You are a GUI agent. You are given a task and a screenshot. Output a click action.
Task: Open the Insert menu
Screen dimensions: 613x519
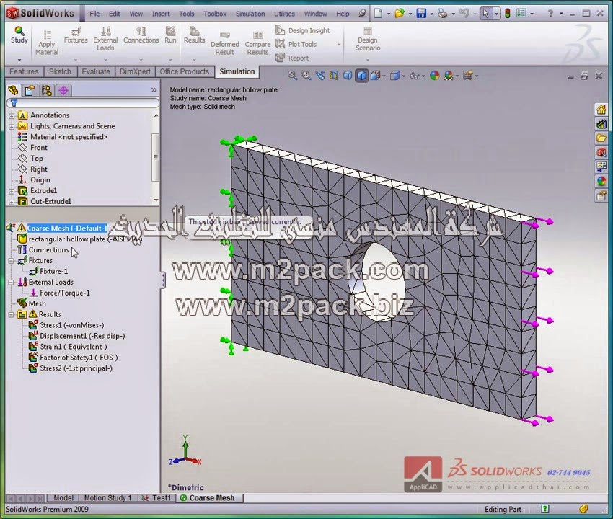(161, 14)
